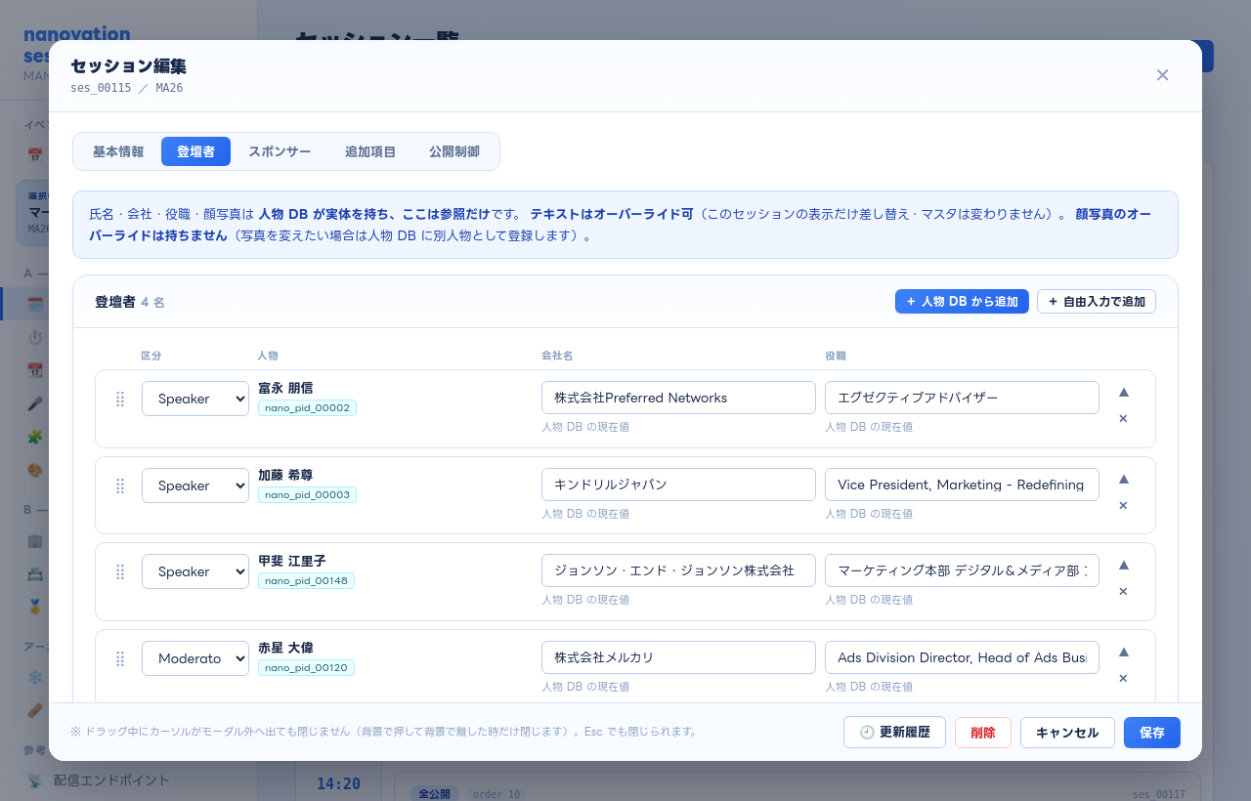Click 自由入力で追加 button
The width and height of the screenshot is (1251, 801).
pos(1097,302)
